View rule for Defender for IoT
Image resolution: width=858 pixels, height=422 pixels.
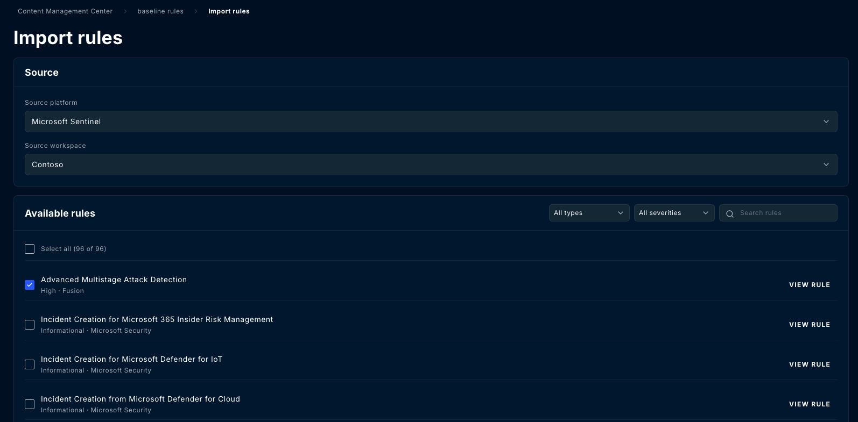pos(810,364)
